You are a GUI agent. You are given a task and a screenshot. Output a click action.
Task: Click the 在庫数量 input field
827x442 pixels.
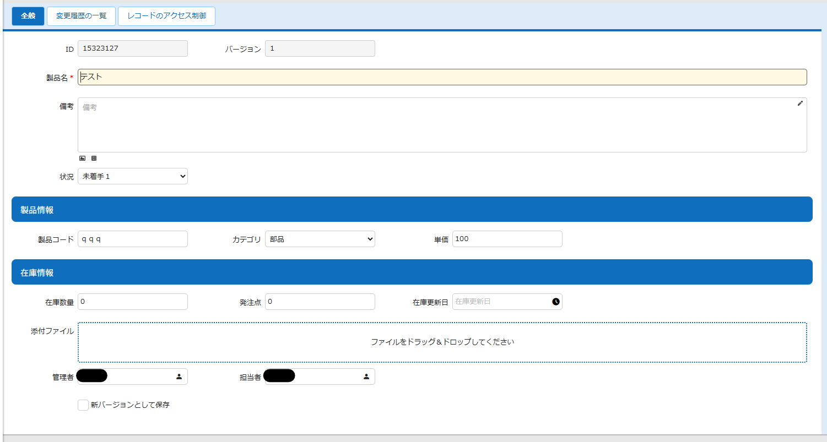click(x=133, y=302)
